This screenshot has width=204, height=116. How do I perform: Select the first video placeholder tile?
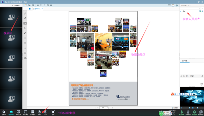coord(11,17)
